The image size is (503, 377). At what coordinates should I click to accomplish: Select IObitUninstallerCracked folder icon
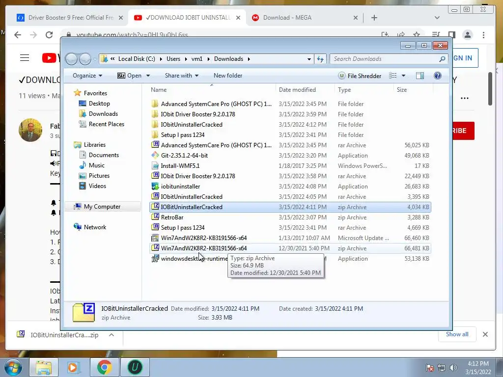tap(155, 124)
